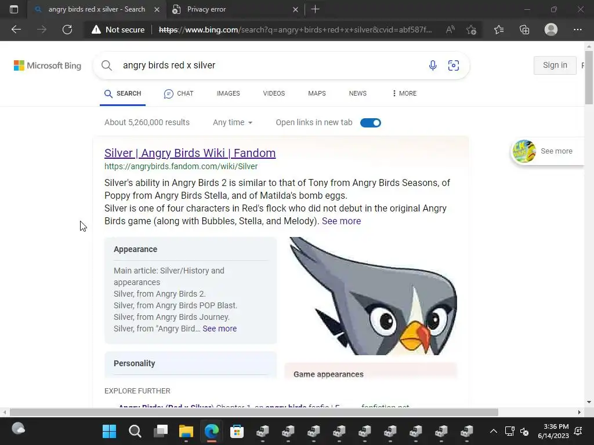Show hidden system tray icons chevron
This screenshot has width=594, height=445.
click(493, 431)
